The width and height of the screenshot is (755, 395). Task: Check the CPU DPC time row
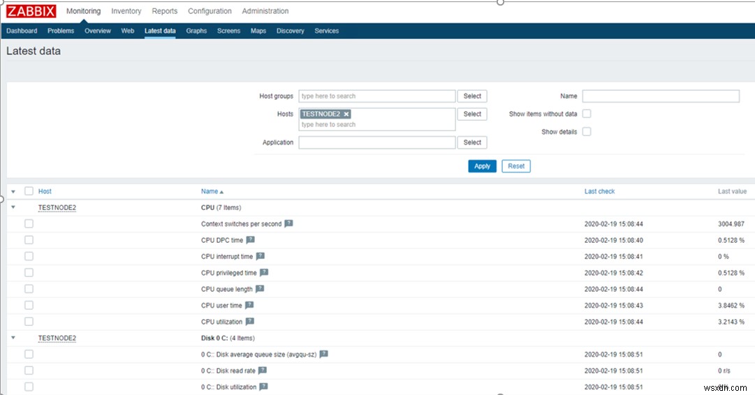[29, 240]
